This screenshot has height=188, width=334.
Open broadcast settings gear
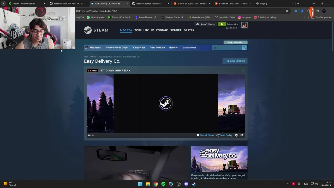pos(236,135)
